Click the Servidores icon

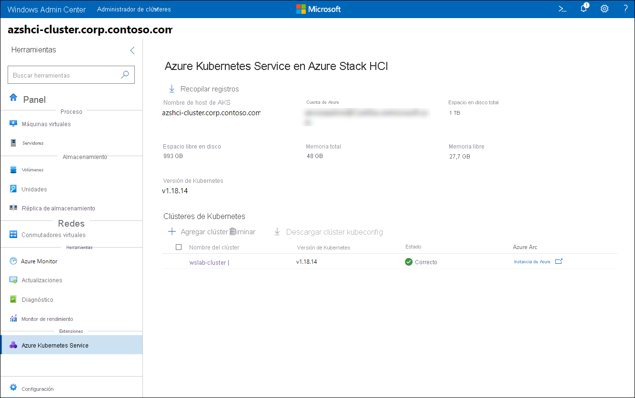coord(13,143)
